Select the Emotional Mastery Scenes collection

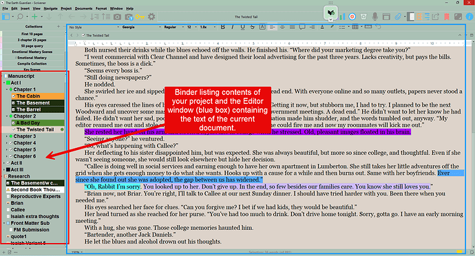tap(32, 52)
